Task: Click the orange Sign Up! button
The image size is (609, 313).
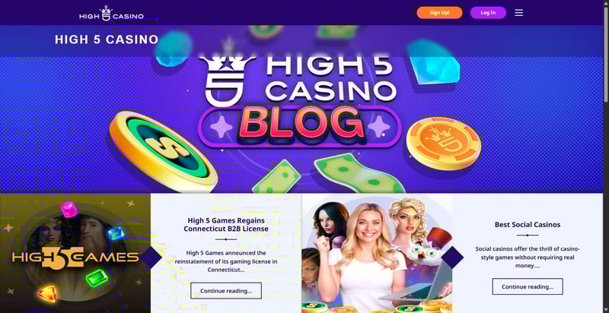Action: (x=440, y=13)
